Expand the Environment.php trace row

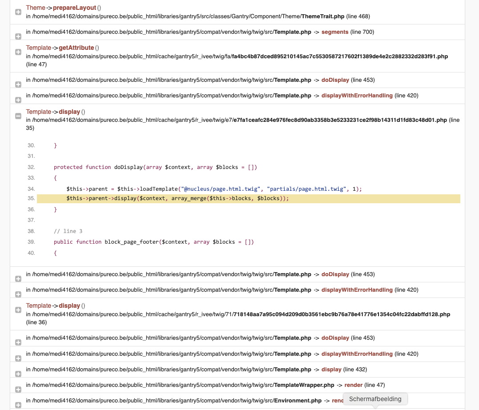(x=18, y=405)
